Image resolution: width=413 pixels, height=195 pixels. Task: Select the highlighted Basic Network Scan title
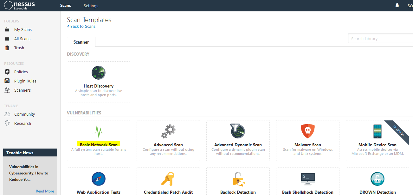pos(99,145)
